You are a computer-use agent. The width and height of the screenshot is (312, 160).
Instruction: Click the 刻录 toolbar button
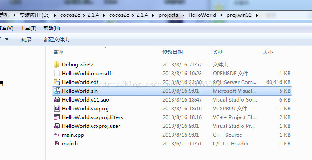pos(26,40)
